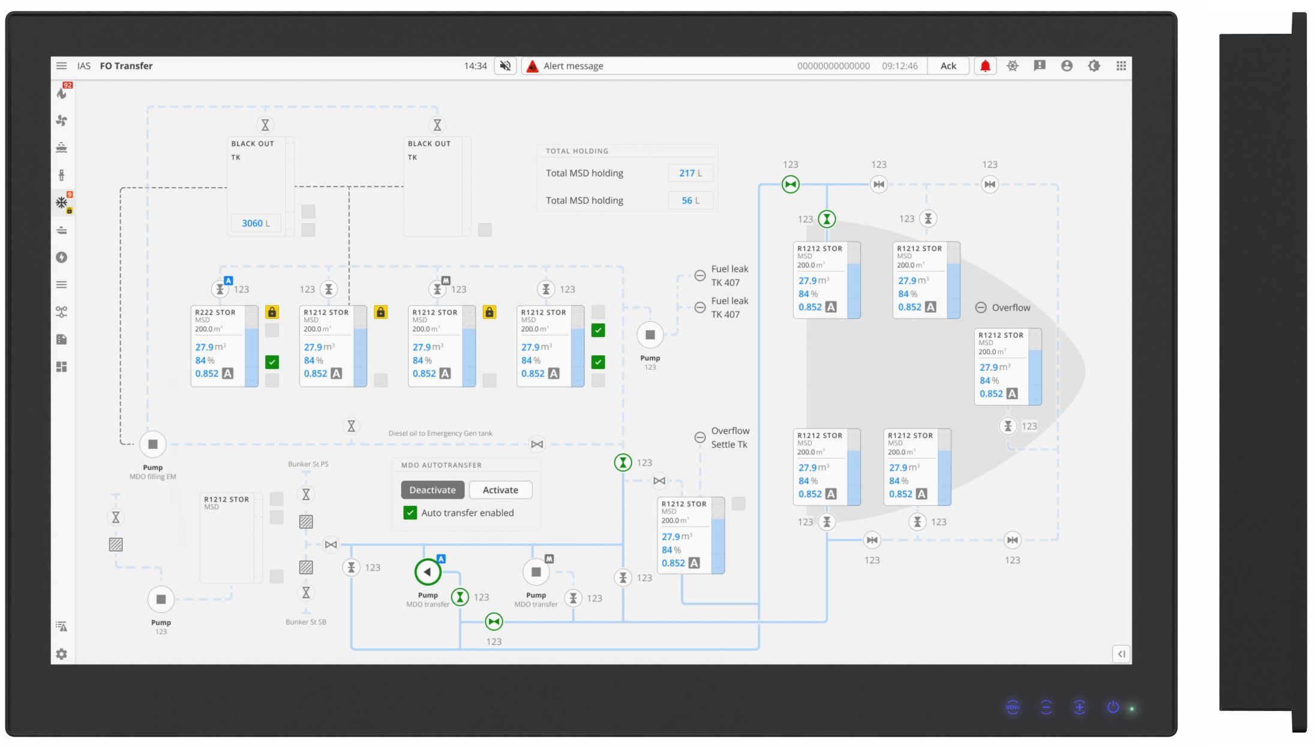This screenshot has width=1316, height=748.
Task: Click the monitor plus hardware button
Action: pyautogui.click(x=1080, y=707)
